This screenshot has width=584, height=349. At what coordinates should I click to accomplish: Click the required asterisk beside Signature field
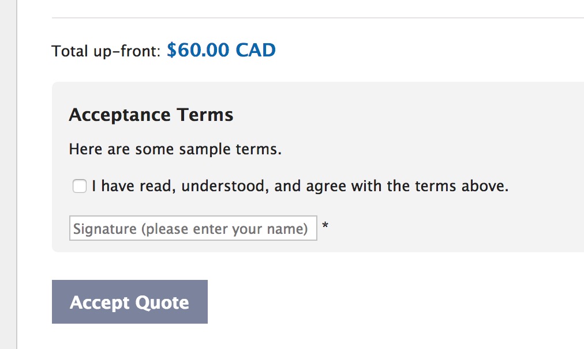click(x=325, y=226)
